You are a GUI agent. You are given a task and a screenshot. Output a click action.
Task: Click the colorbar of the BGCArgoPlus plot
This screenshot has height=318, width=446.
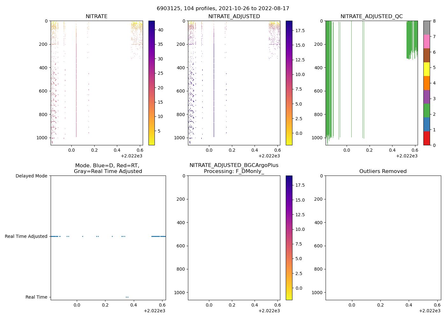(x=289, y=238)
